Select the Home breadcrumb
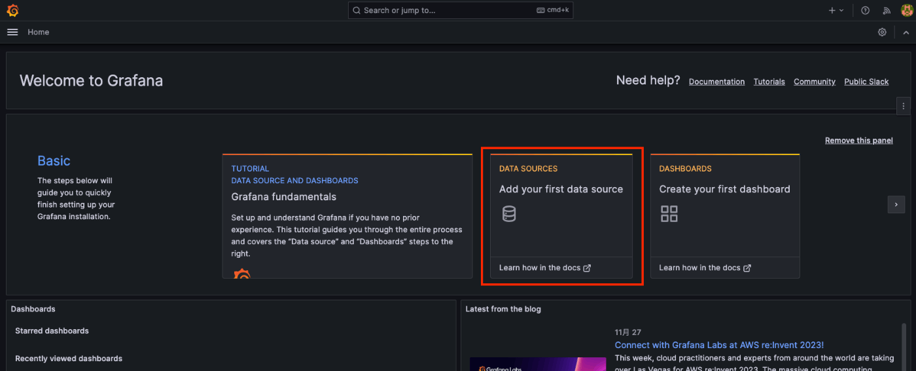916x371 pixels. (38, 32)
